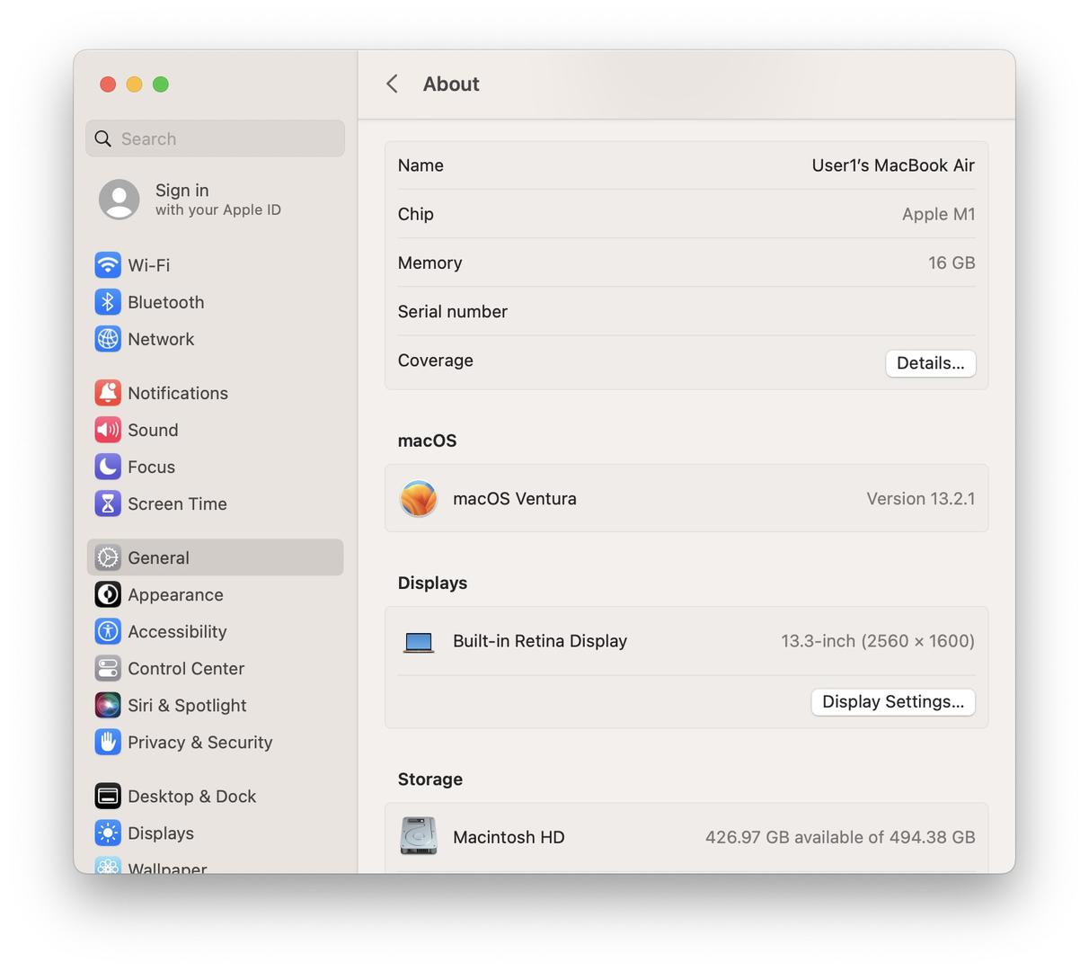Click the Desktop & Dock icon

pyautogui.click(x=108, y=796)
